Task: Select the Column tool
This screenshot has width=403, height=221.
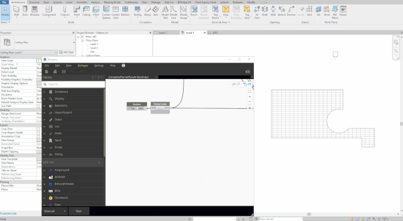Action: click(x=65, y=11)
